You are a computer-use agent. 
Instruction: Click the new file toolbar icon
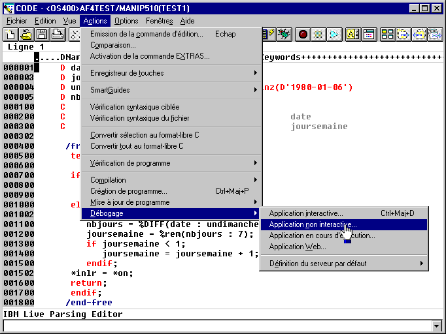coord(10,34)
